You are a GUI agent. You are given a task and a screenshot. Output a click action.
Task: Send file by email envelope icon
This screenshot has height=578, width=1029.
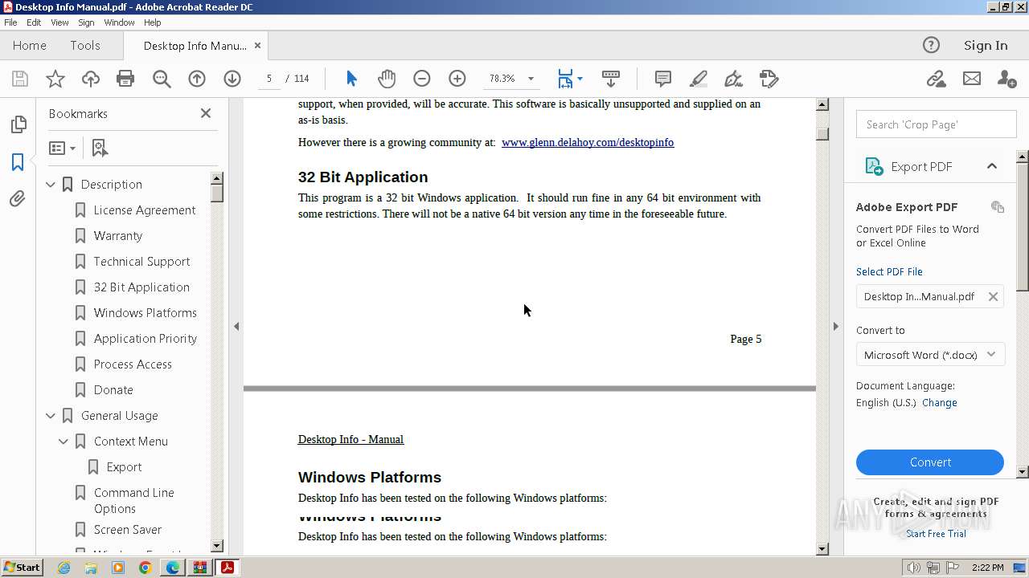tap(972, 79)
